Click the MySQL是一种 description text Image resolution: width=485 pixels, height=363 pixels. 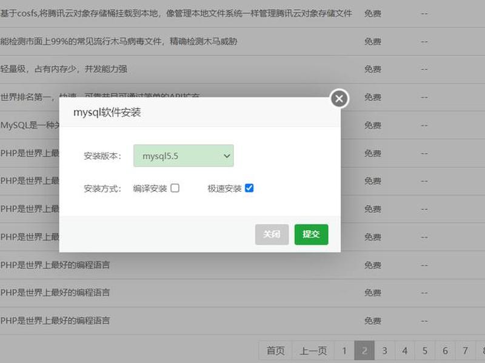click(x=30, y=125)
